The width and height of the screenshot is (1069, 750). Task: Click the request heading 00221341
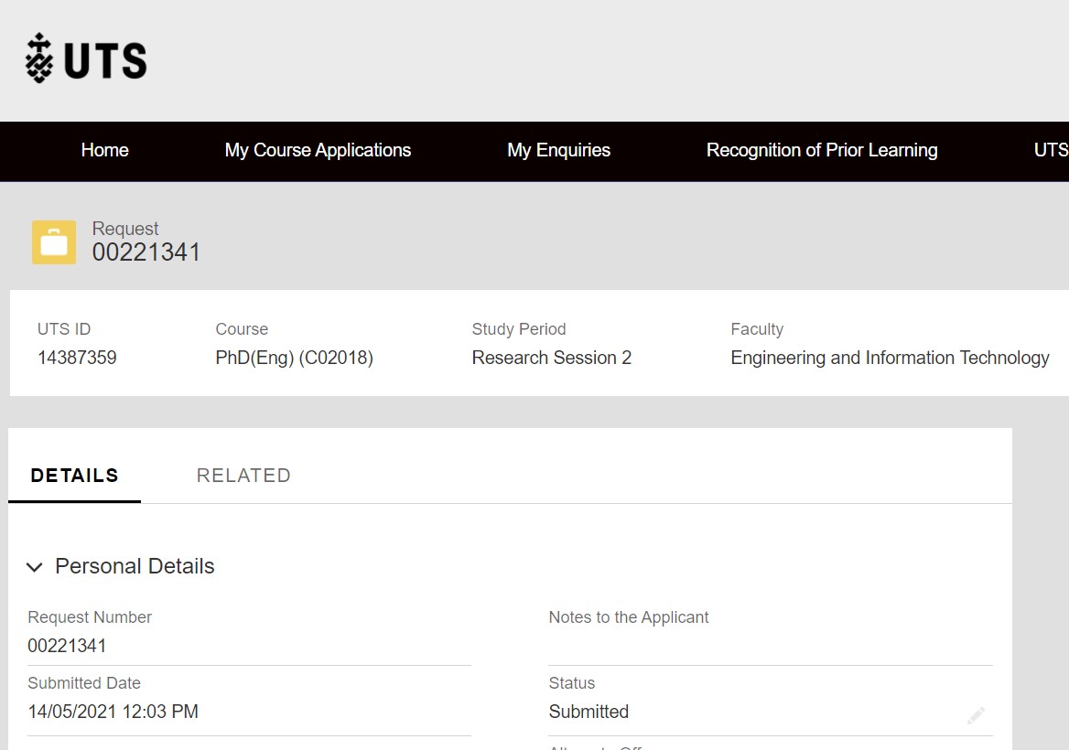pos(146,252)
